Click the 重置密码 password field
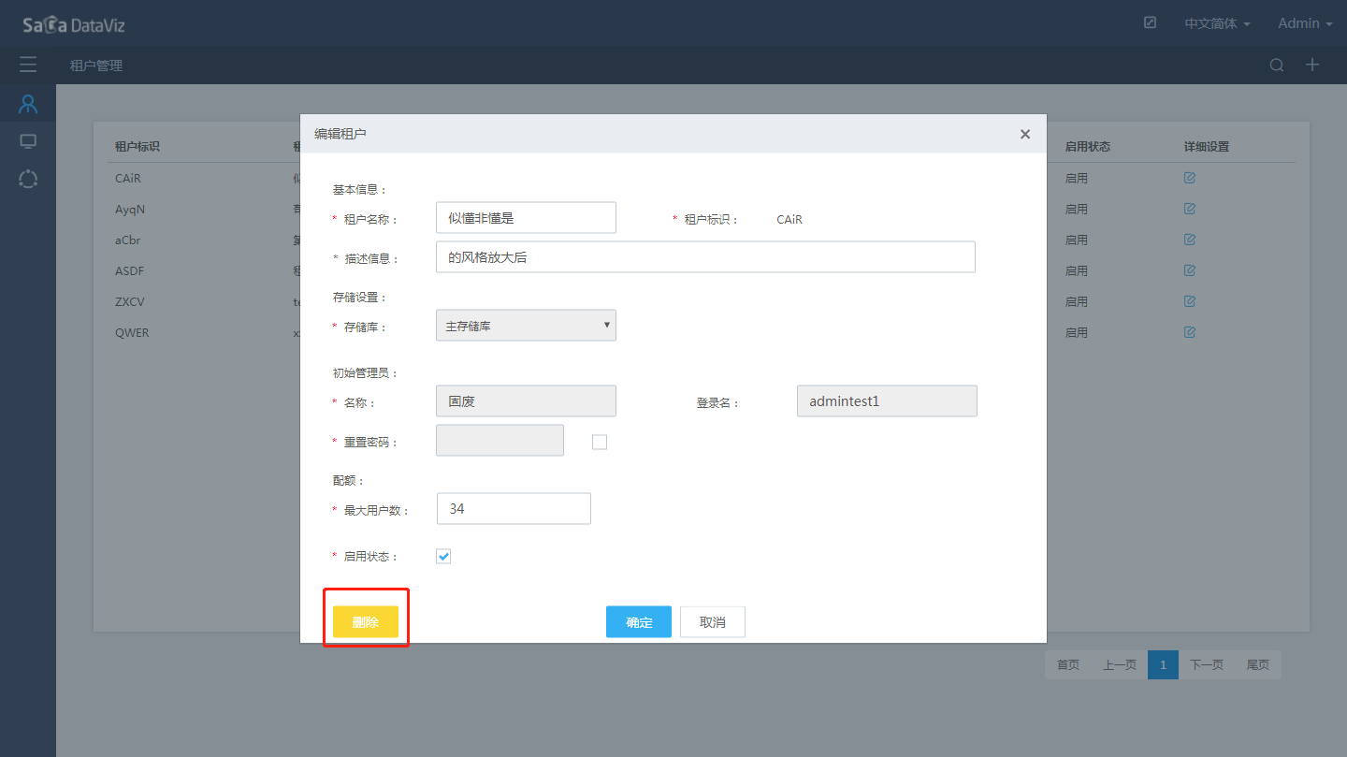 coord(500,440)
